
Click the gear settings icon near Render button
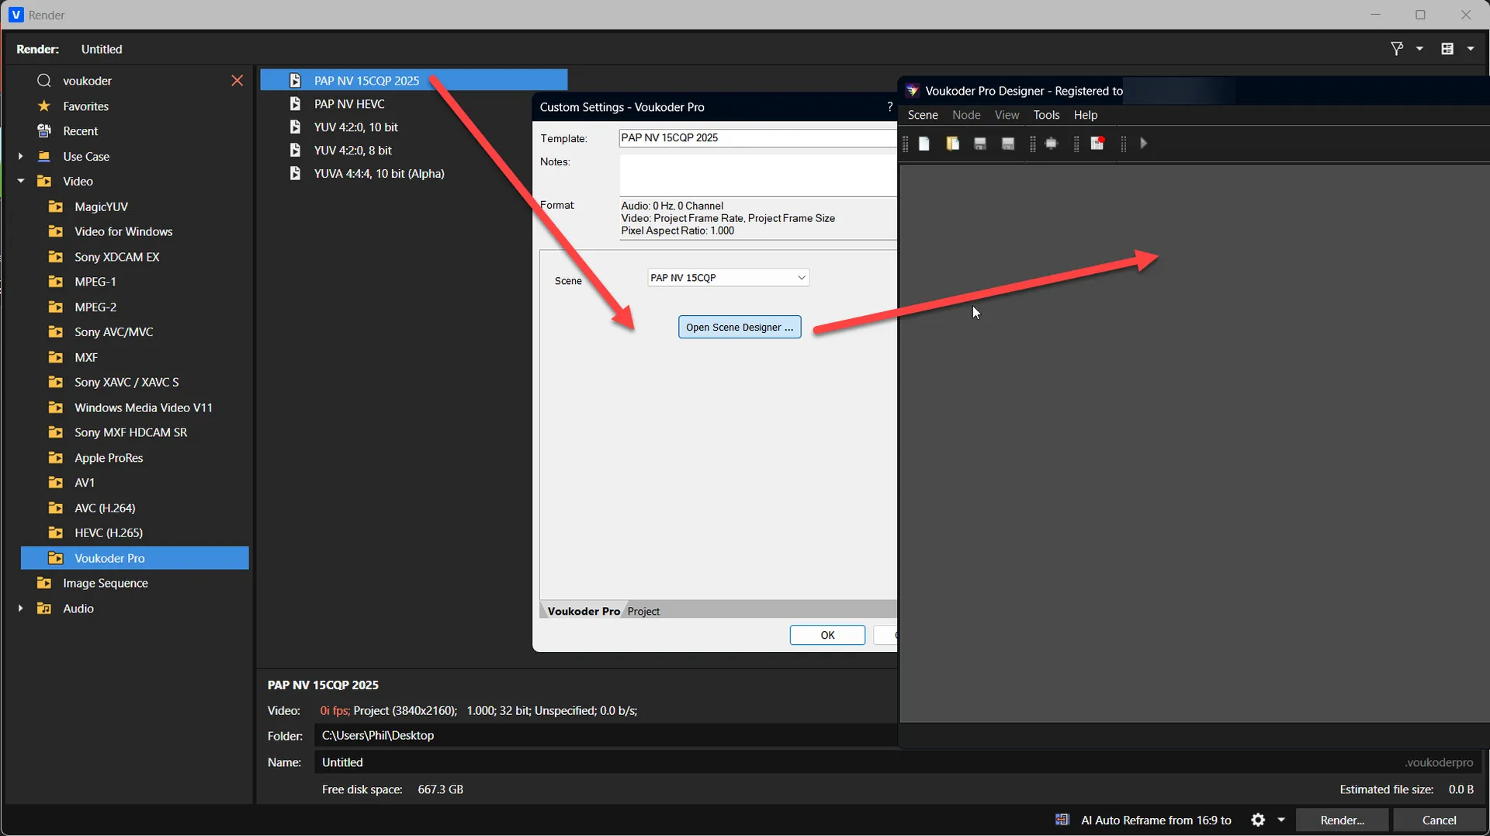[x=1258, y=820]
